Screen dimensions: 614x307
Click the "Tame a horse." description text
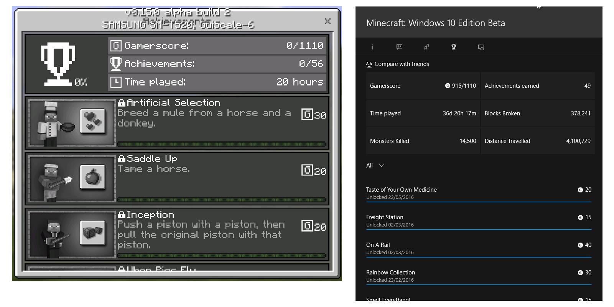click(153, 169)
